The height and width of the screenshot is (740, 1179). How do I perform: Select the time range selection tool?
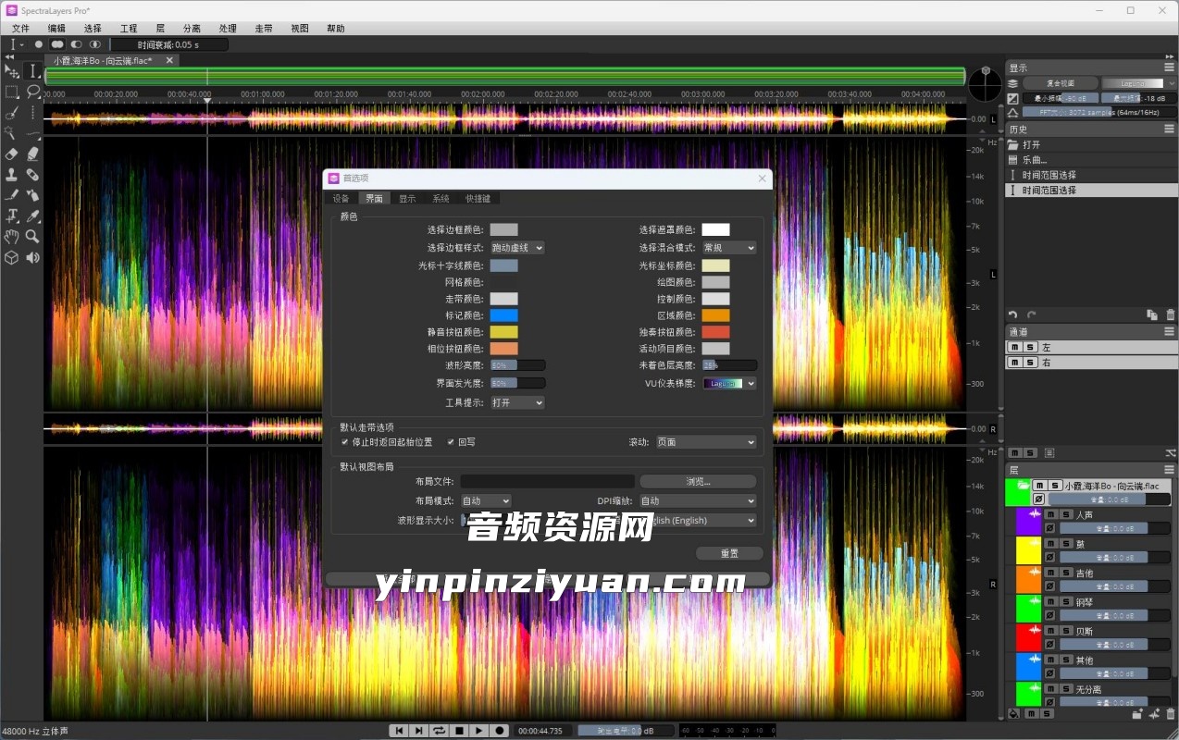[x=33, y=71]
